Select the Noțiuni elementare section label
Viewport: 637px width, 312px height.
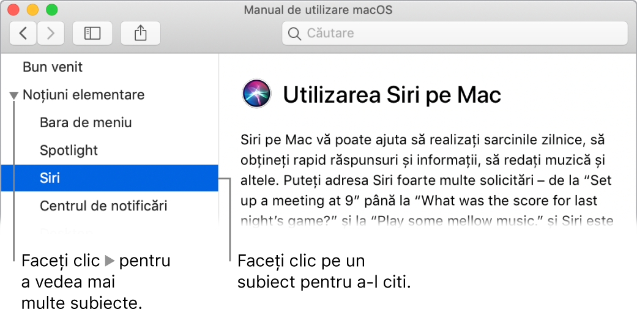coord(84,95)
